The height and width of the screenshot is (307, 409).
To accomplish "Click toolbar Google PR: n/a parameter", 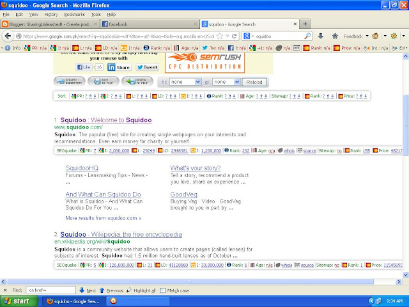I will 35,48.
